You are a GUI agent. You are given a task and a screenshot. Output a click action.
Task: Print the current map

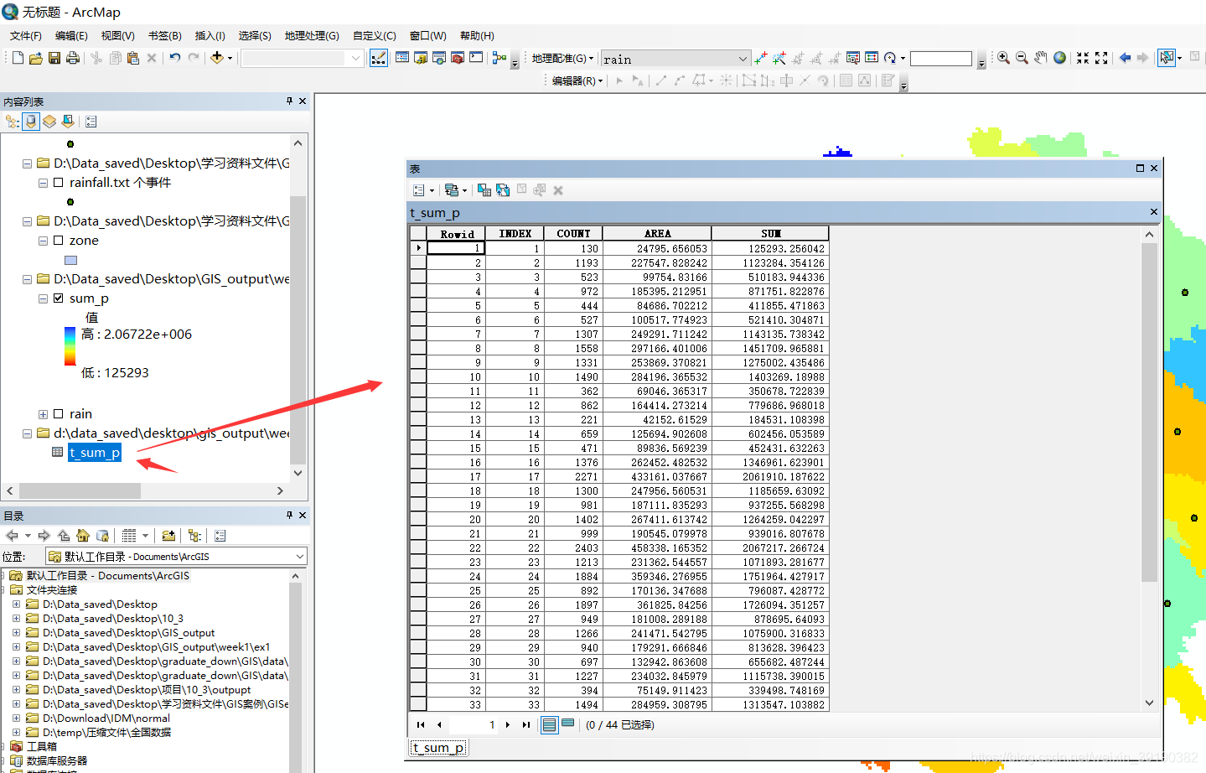73,58
